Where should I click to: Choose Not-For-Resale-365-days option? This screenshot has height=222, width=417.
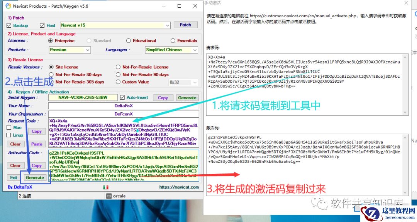point(51,82)
